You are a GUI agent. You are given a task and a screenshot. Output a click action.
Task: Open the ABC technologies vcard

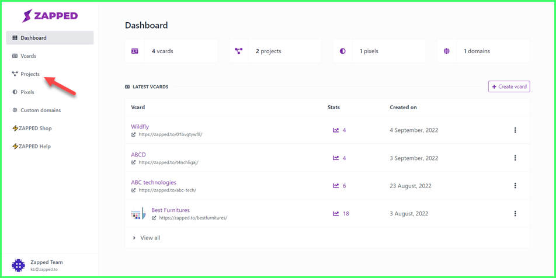click(154, 182)
